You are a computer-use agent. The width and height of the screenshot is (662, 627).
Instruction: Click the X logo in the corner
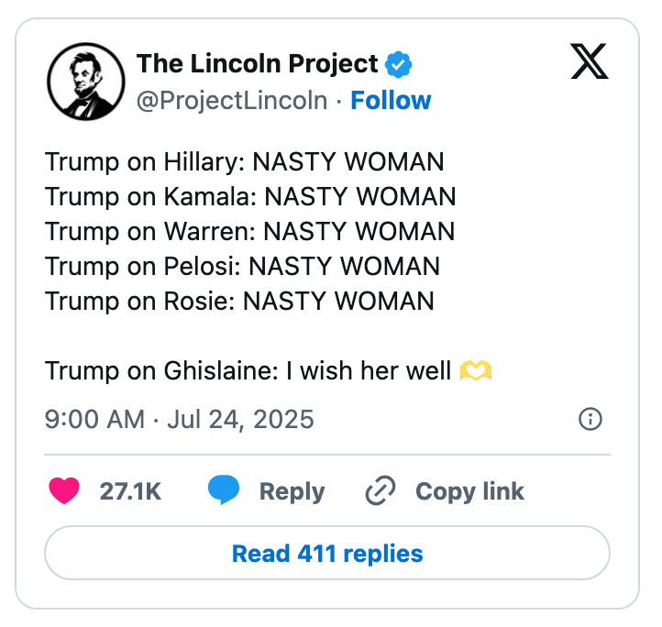(590, 64)
